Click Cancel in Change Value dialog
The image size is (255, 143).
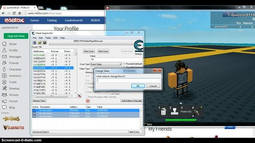153,86
